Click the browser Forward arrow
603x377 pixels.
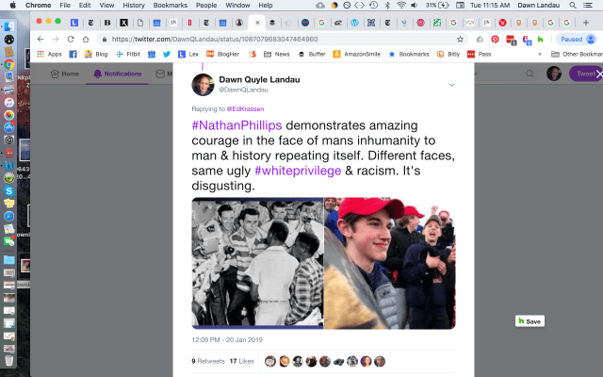pyautogui.click(x=56, y=40)
